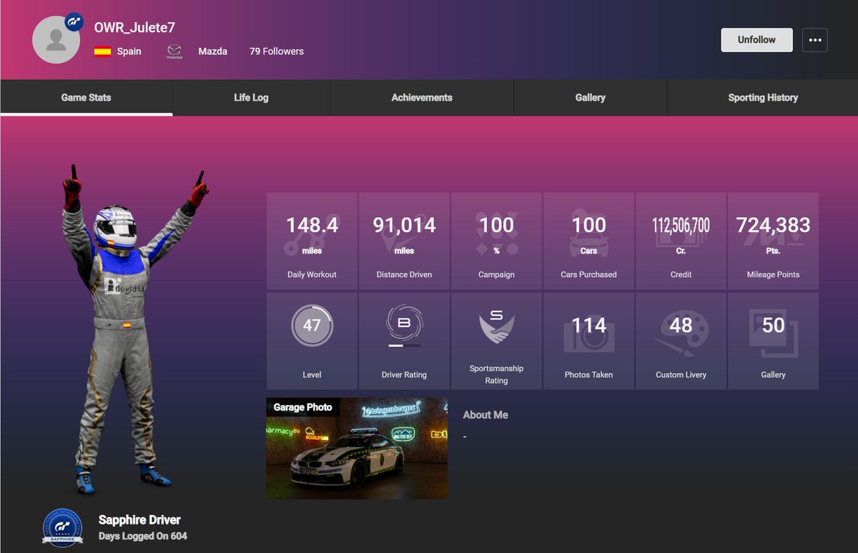Open the Garage Photo thumbnail
The height and width of the screenshot is (553, 858).
(357, 449)
